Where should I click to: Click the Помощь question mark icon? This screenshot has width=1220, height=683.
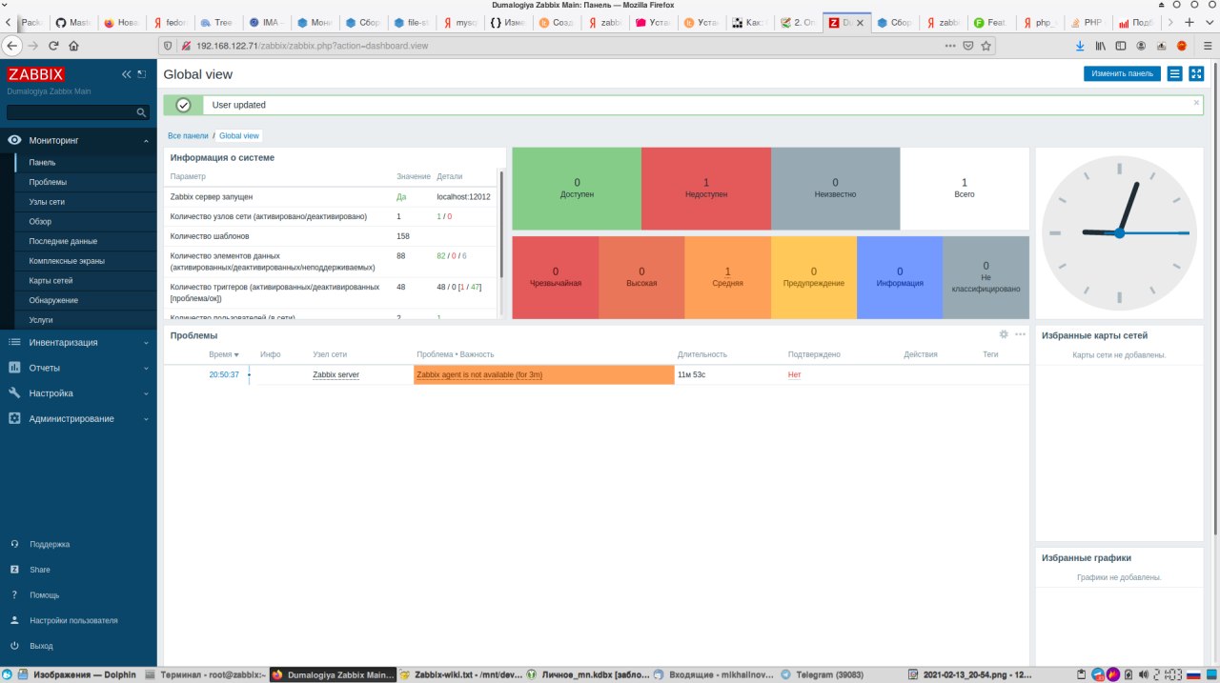14,595
